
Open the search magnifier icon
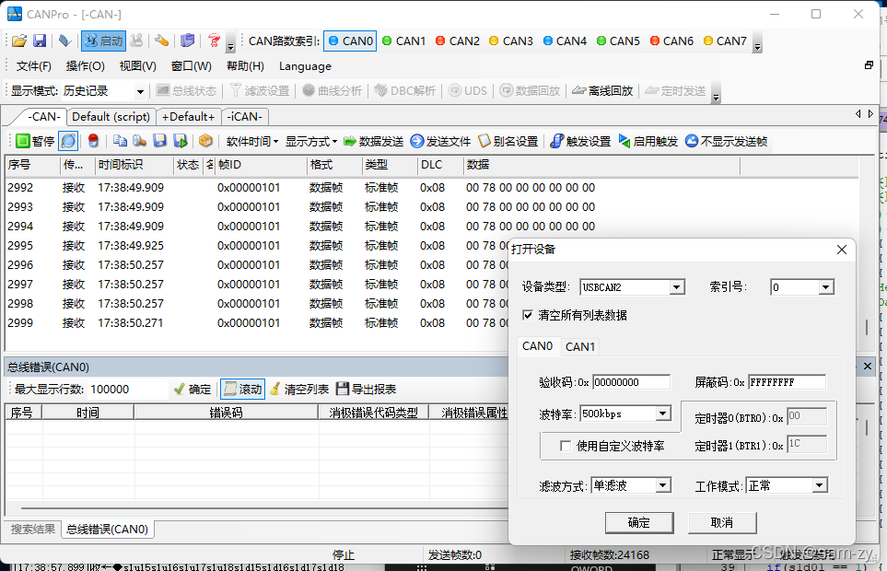[139, 141]
